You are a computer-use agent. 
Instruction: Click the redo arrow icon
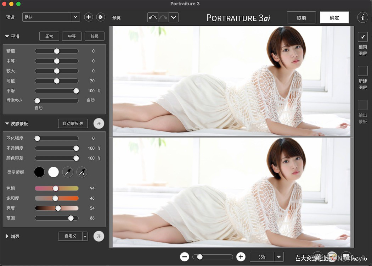(x=163, y=17)
